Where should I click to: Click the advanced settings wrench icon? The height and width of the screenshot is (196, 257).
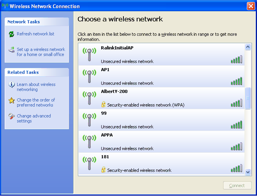pos(11,116)
